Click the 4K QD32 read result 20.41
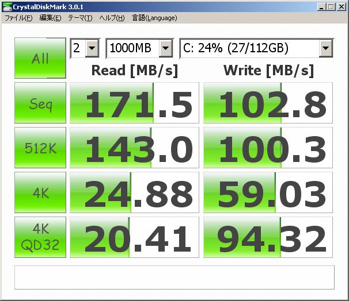The height and width of the screenshot is (301, 349). coord(134,237)
